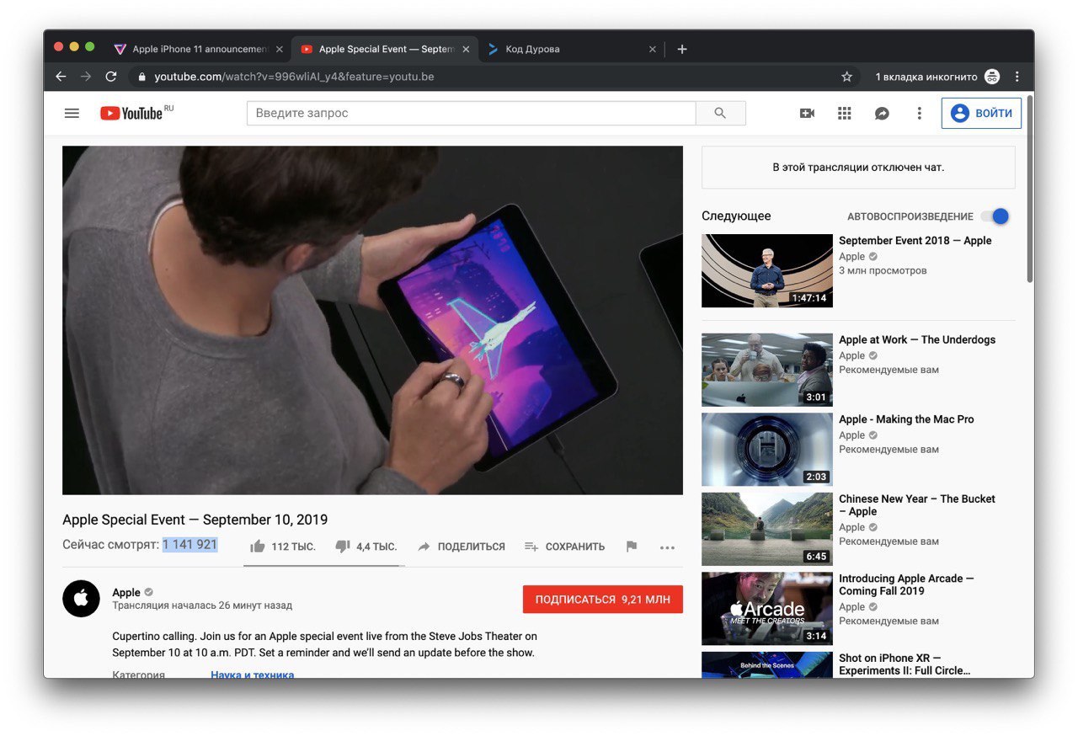
Task: Click the video title Apple Special Event — September 10, 2019
Action: tap(195, 520)
